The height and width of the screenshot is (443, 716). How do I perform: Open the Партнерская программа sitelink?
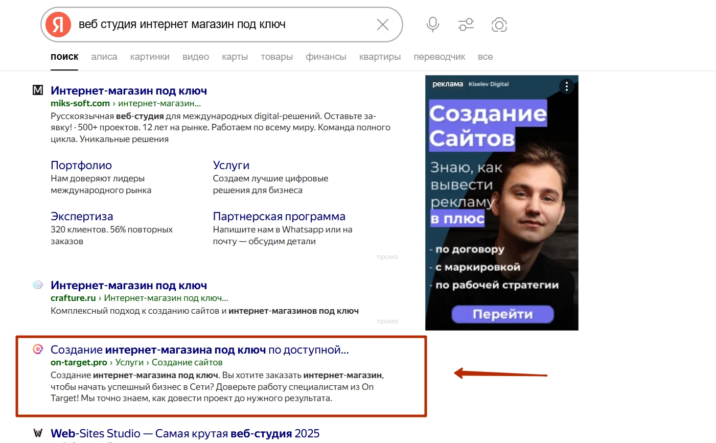coord(279,216)
